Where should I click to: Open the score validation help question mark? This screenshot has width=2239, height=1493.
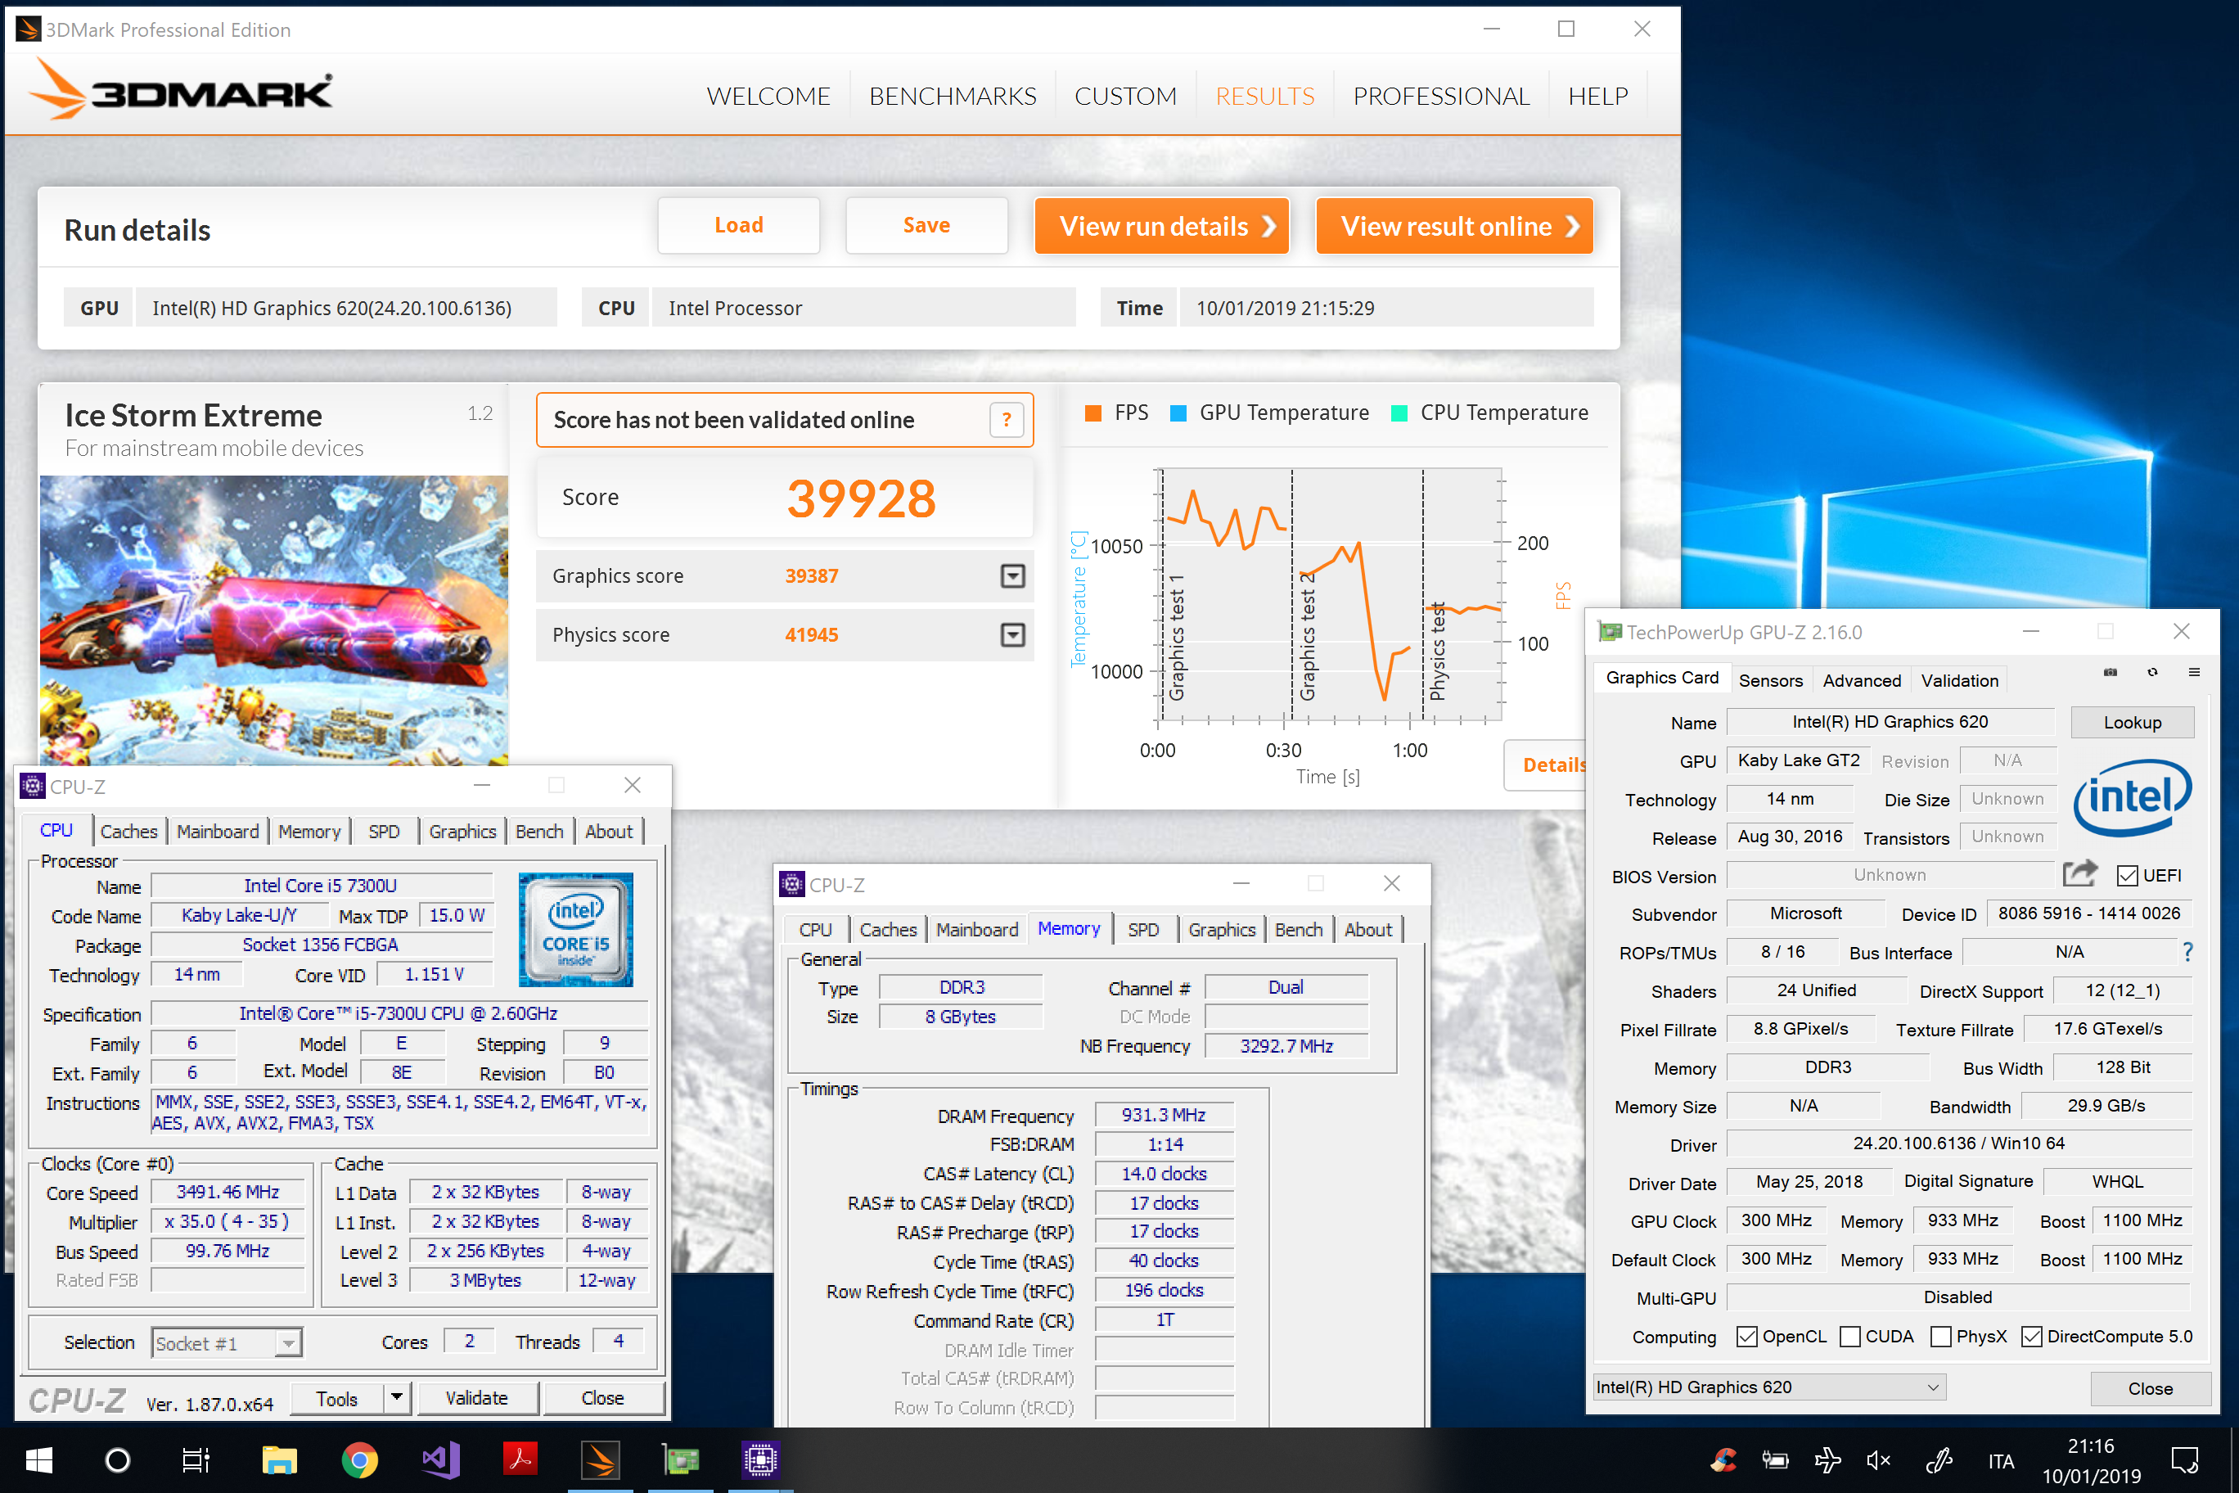click(1007, 420)
